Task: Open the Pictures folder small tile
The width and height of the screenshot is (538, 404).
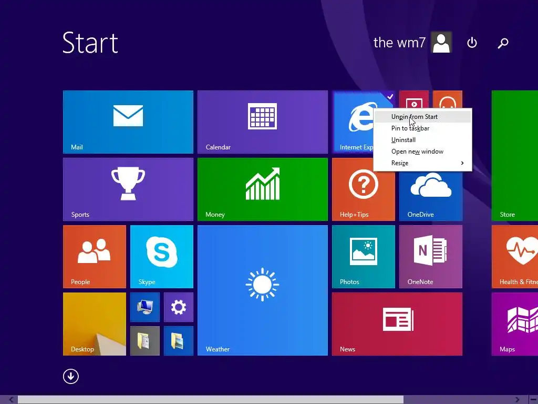Action: click(179, 341)
